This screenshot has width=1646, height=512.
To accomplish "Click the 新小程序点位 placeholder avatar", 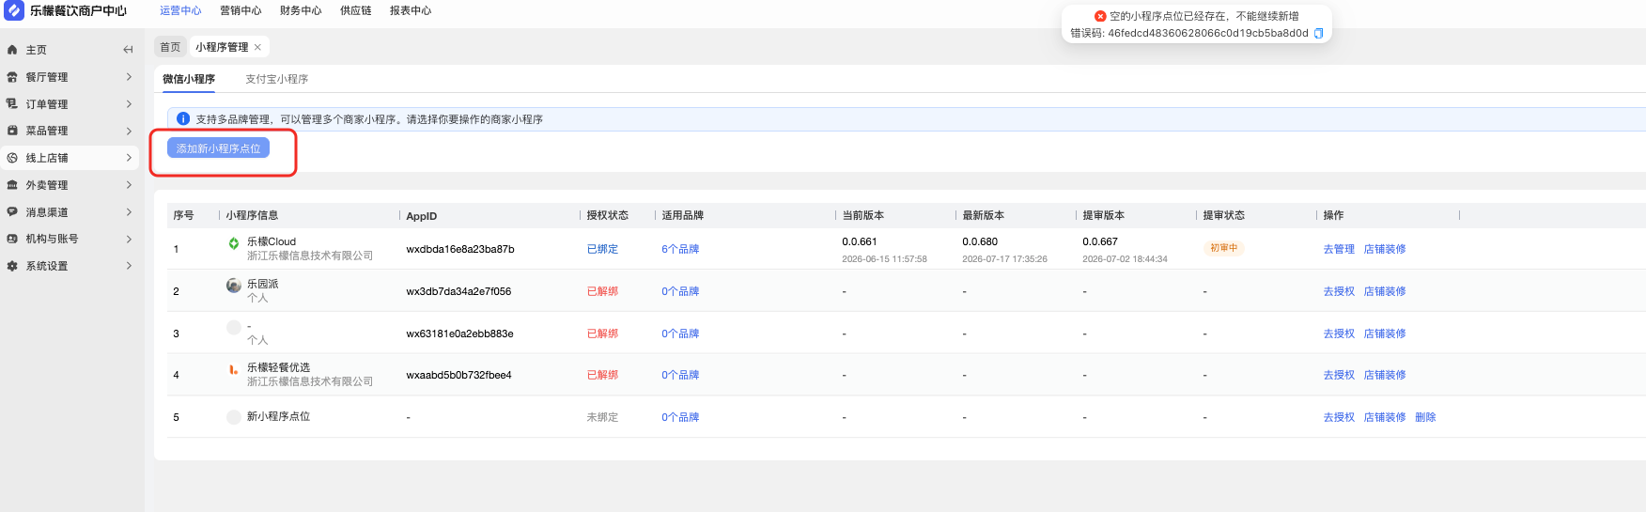I will pyautogui.click(x=234, y=417).
